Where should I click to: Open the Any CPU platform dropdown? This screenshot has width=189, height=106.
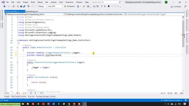tap(55, 6)
